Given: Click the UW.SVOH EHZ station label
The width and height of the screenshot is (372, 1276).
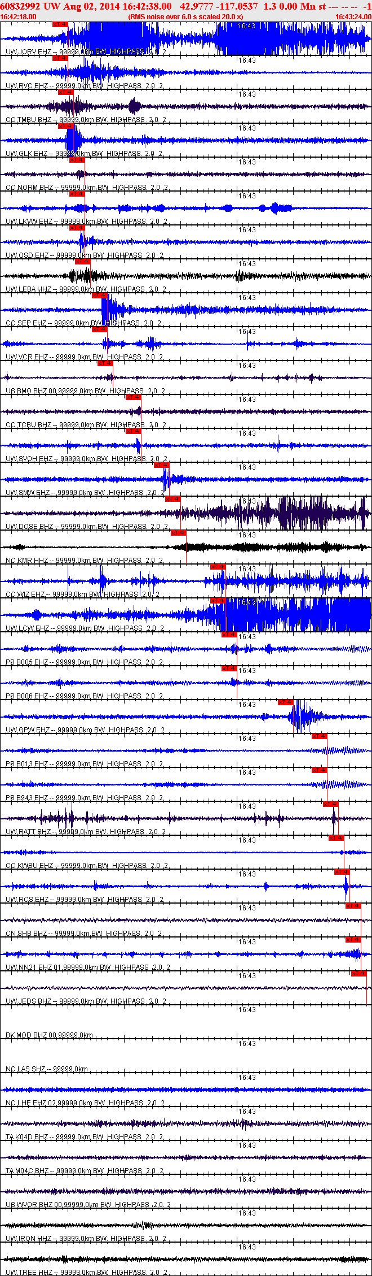Looking at the screenshot, I should tap(86, 458).
